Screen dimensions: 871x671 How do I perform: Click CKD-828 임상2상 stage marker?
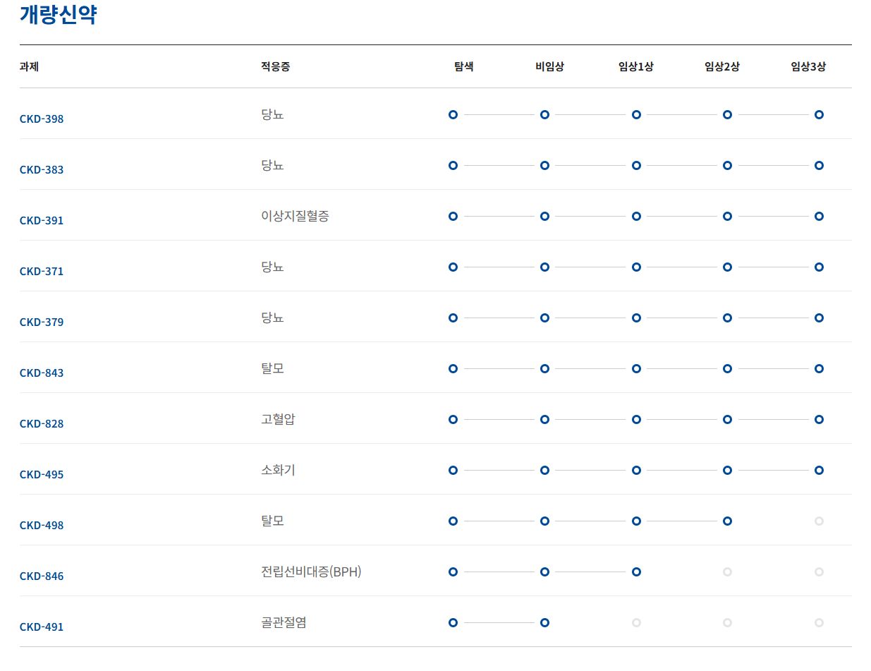pos(727,419)
